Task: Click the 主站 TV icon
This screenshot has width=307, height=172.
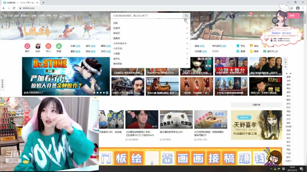Action: (x=5, y=16)
